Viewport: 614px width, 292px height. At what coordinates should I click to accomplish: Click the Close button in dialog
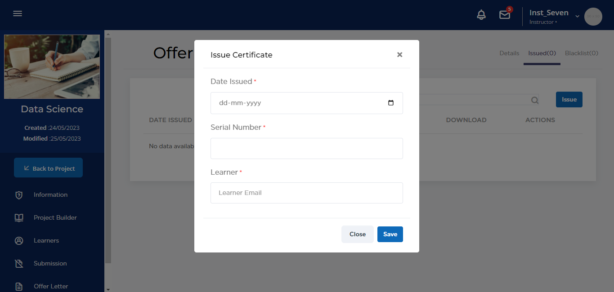[358, 234]
